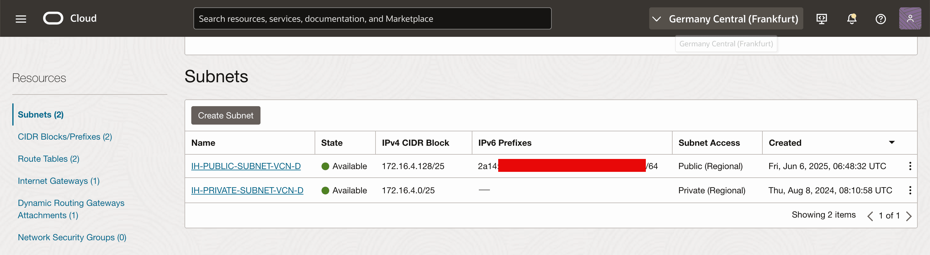
Task: Focus the search resources and services field
Action: [x=372, y=19]
